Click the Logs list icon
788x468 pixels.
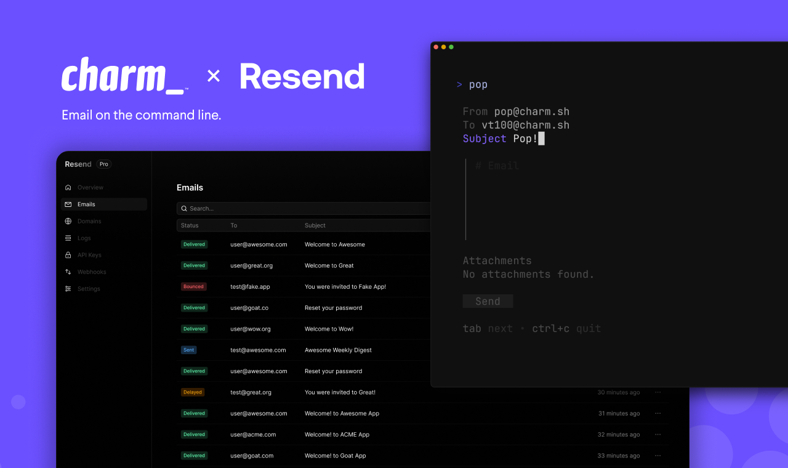68,238
